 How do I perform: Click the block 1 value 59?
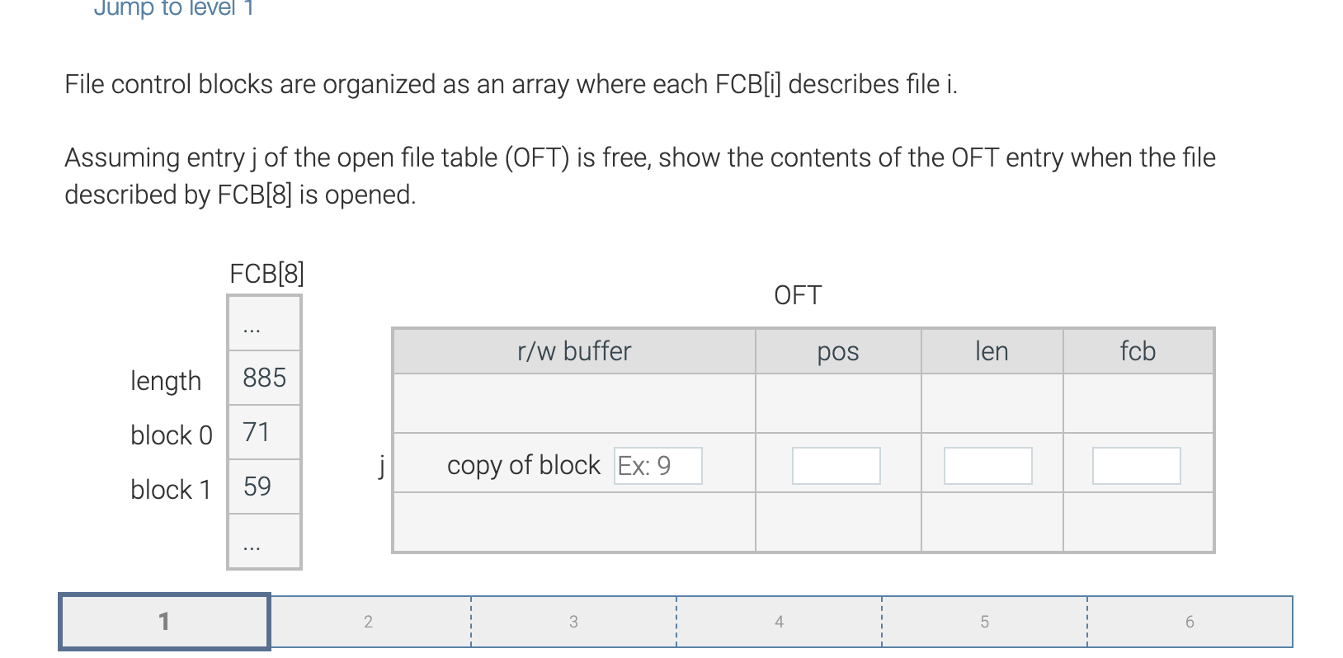pyautogui.click(x=257, y=486)
